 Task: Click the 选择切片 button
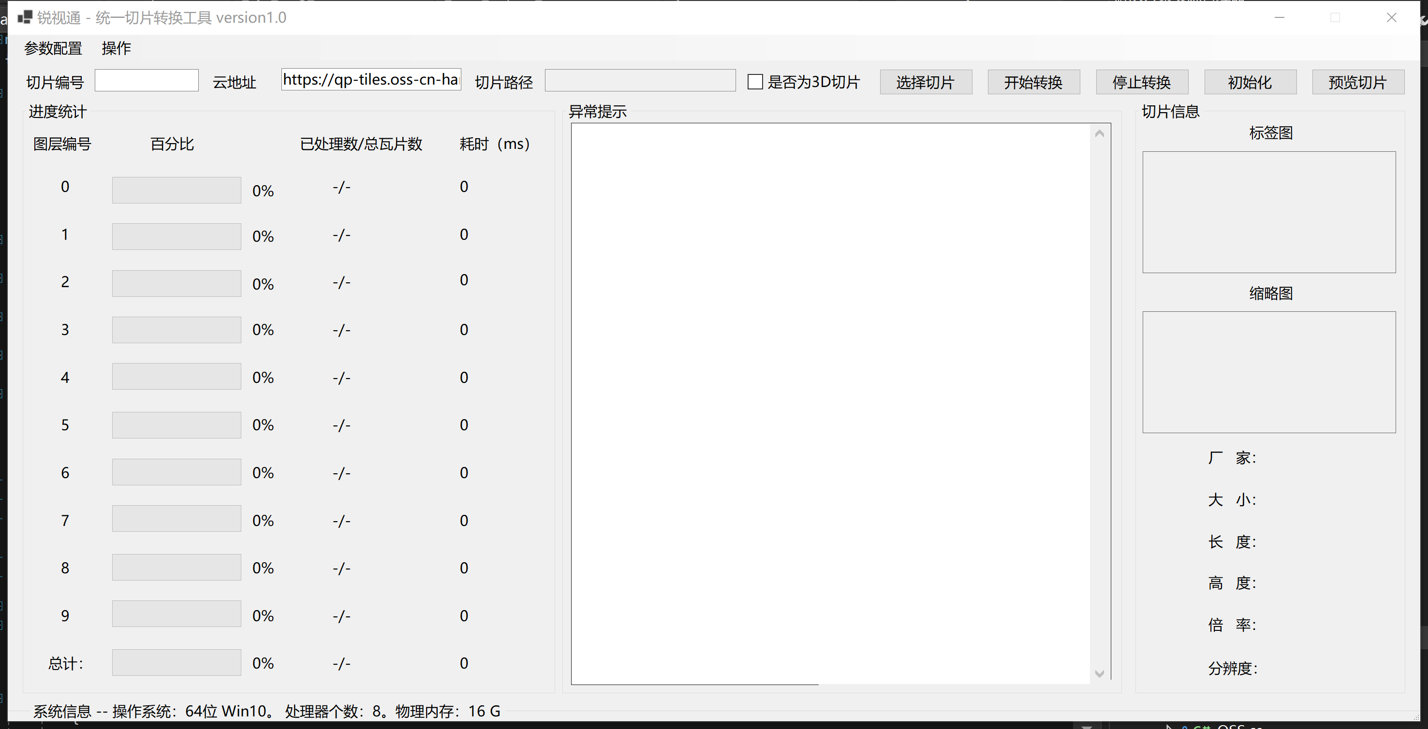(926, 82)
